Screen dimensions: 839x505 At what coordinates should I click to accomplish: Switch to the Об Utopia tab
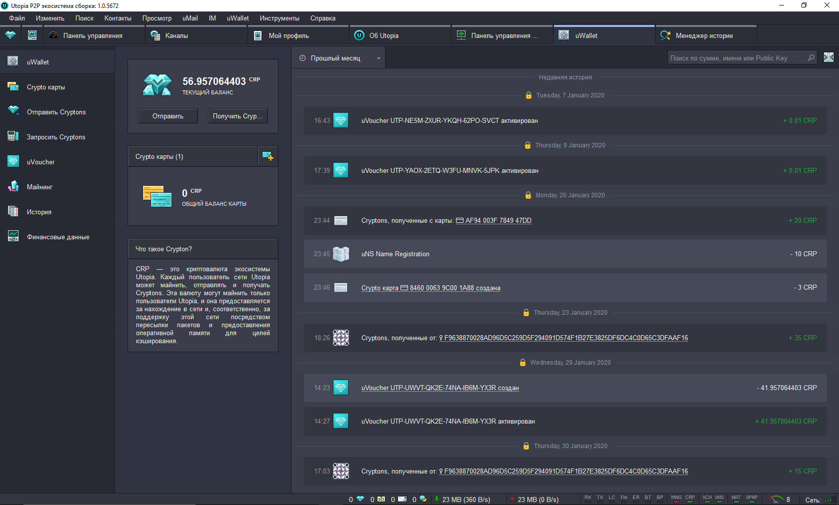click(400, 35)
